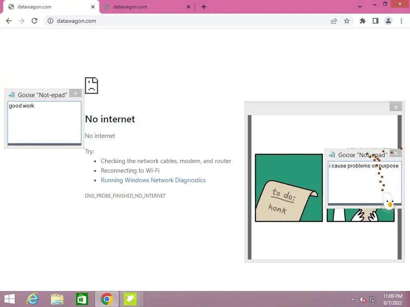Image resolution: width=410 pixels, height=307 pixels.
Task: Click the second Not-epad title icon
Action: click(x=332, y=155)
